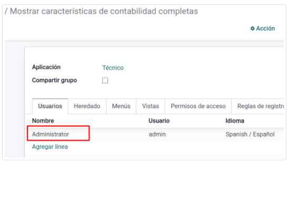
Task: Click the gear icon beside Acción
Action: tap(252, 28)
